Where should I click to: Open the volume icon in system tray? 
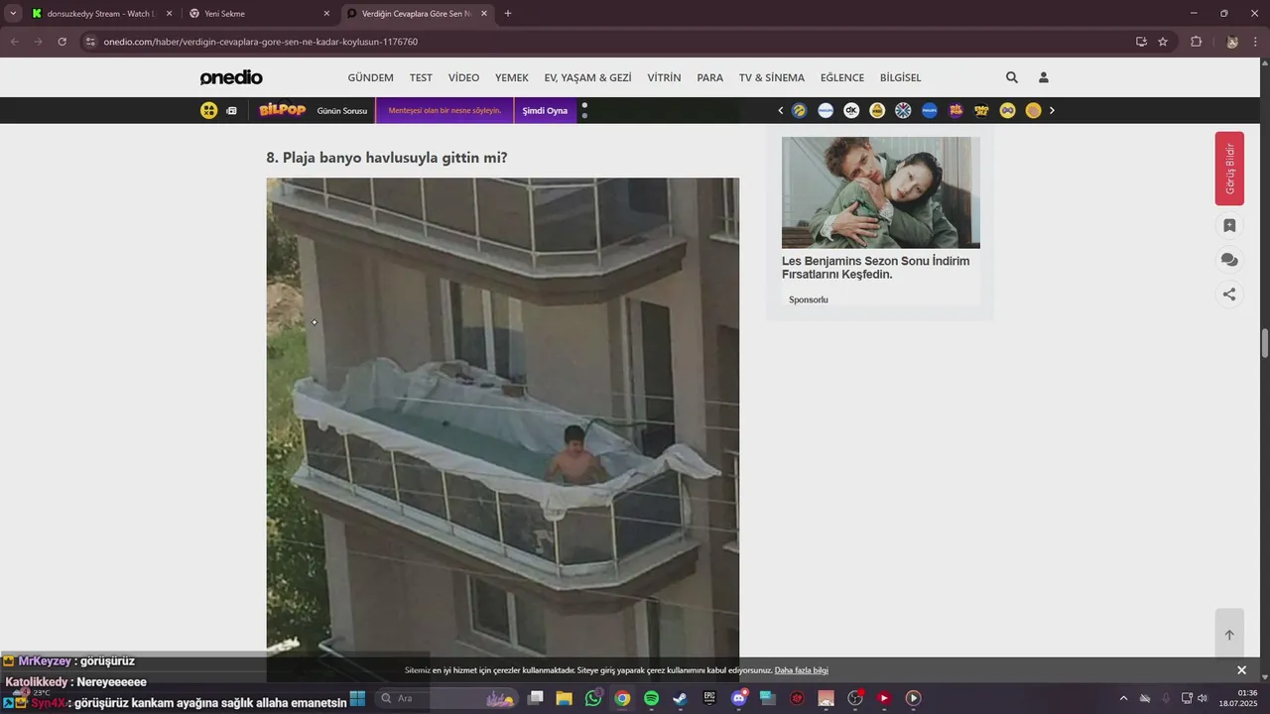coord(1203,698)
